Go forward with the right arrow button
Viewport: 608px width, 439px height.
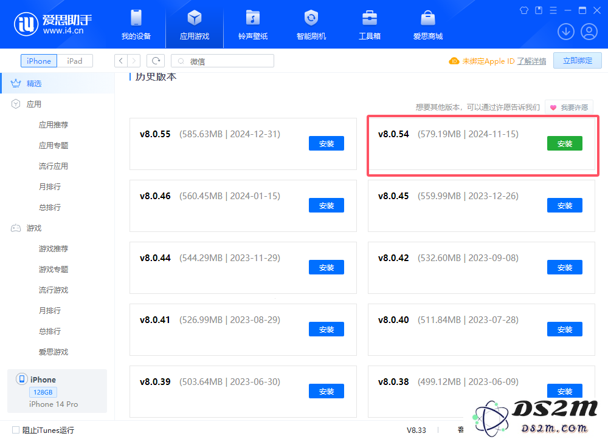pos(134,61)
